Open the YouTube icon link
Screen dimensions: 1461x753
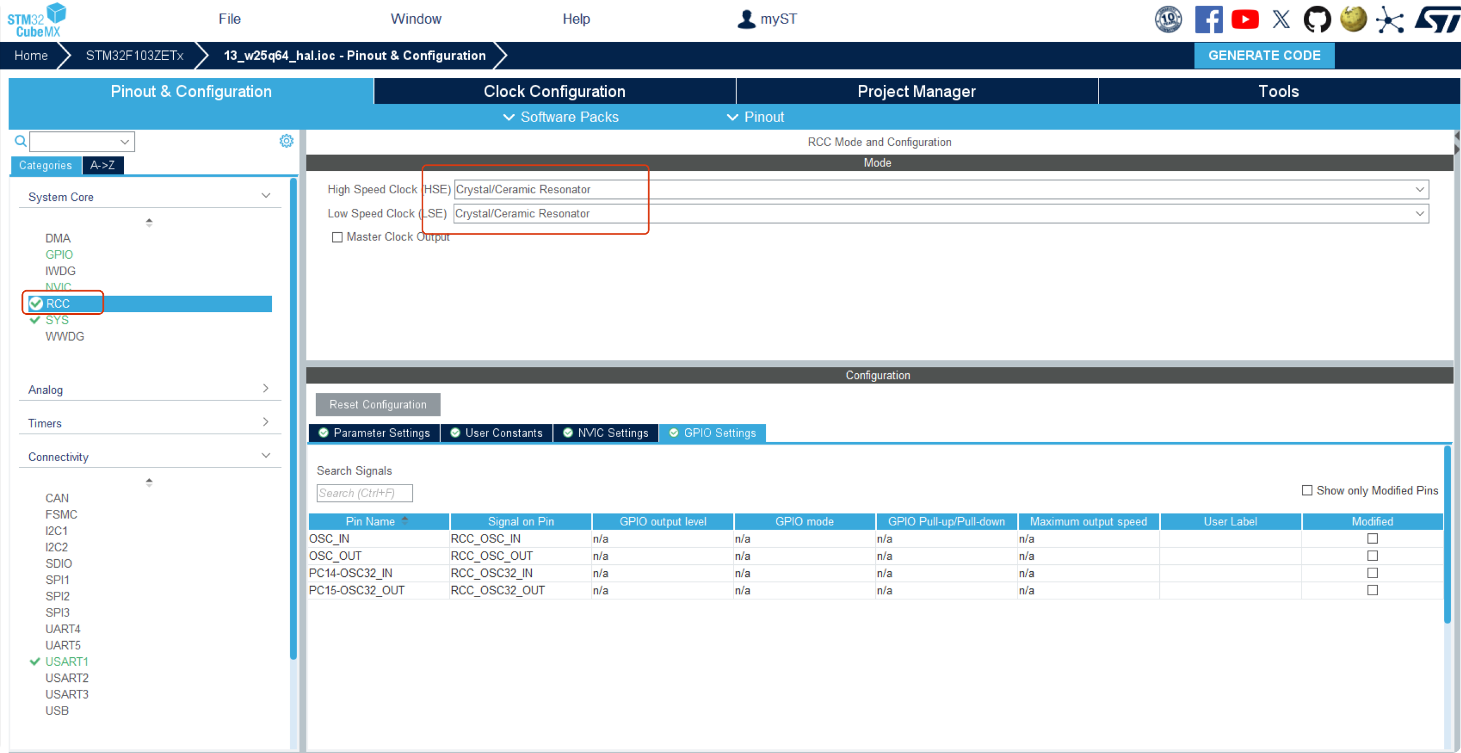(x=1245, y=19)
